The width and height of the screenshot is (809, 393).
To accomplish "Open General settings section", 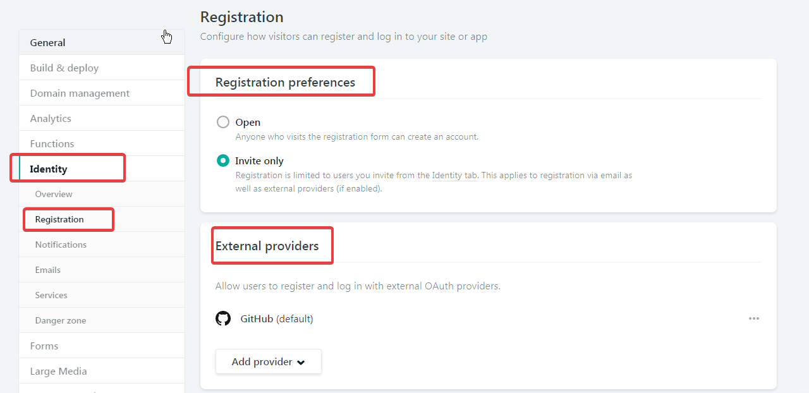I will pyautogui.click(x=102, y=42).
